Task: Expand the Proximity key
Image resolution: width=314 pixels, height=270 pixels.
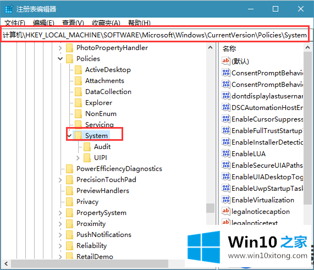Action: (x=60, y=224)
